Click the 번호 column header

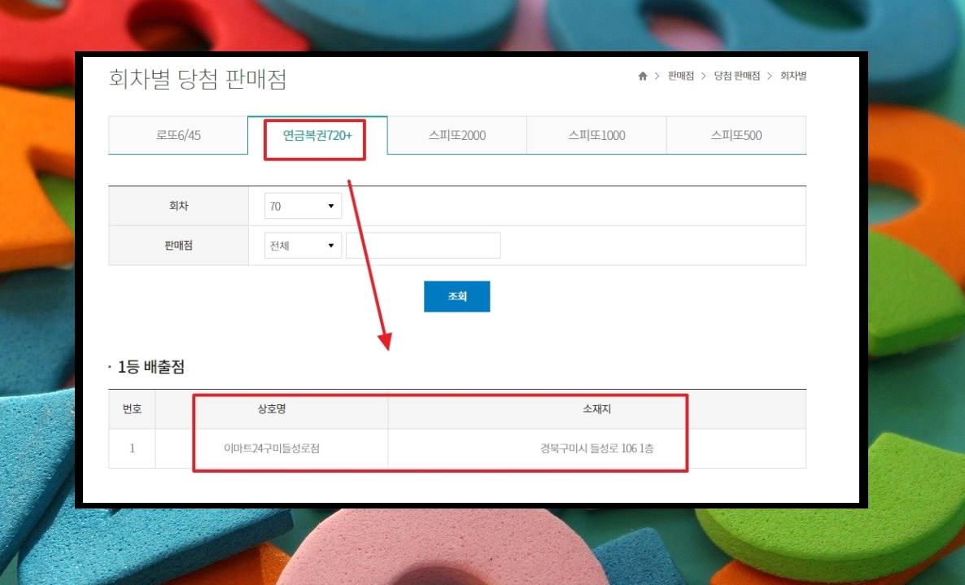(133, 409)
